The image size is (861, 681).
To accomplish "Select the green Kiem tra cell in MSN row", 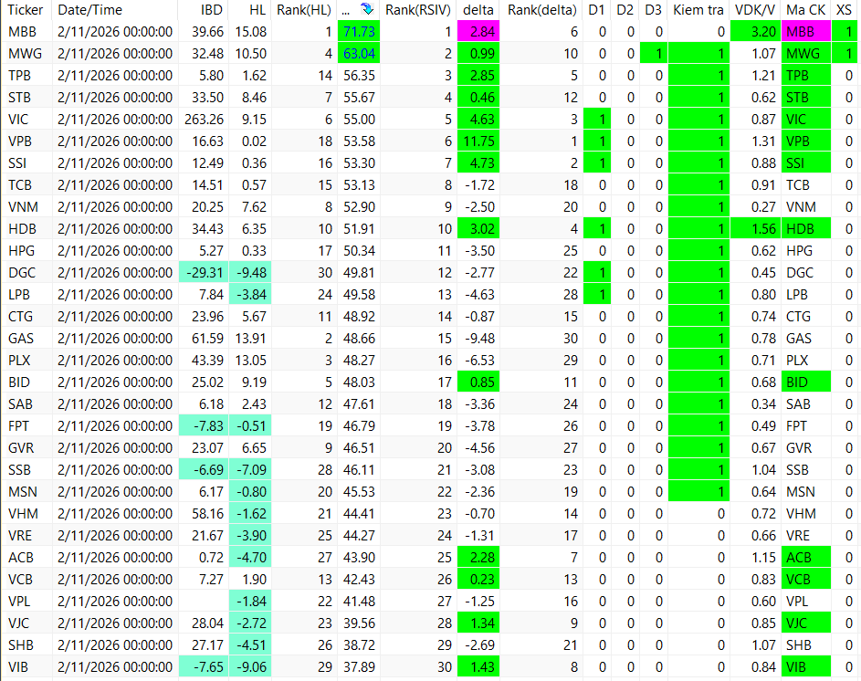I will click(x=698, y=491).
